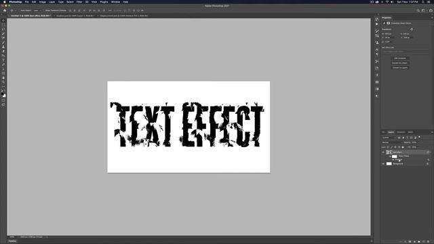Viewport: 434px width, 244px height.
Task: Toggle Lock transparent pixels icon
Action: pos(388,147)
